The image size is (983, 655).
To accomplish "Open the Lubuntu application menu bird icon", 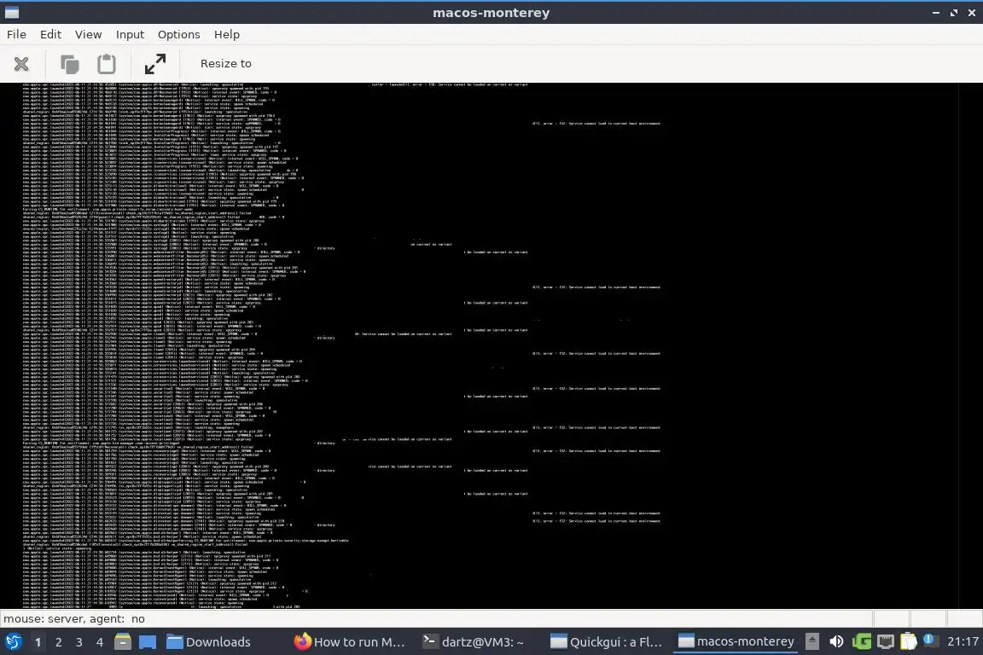I will tap(13, 642).
